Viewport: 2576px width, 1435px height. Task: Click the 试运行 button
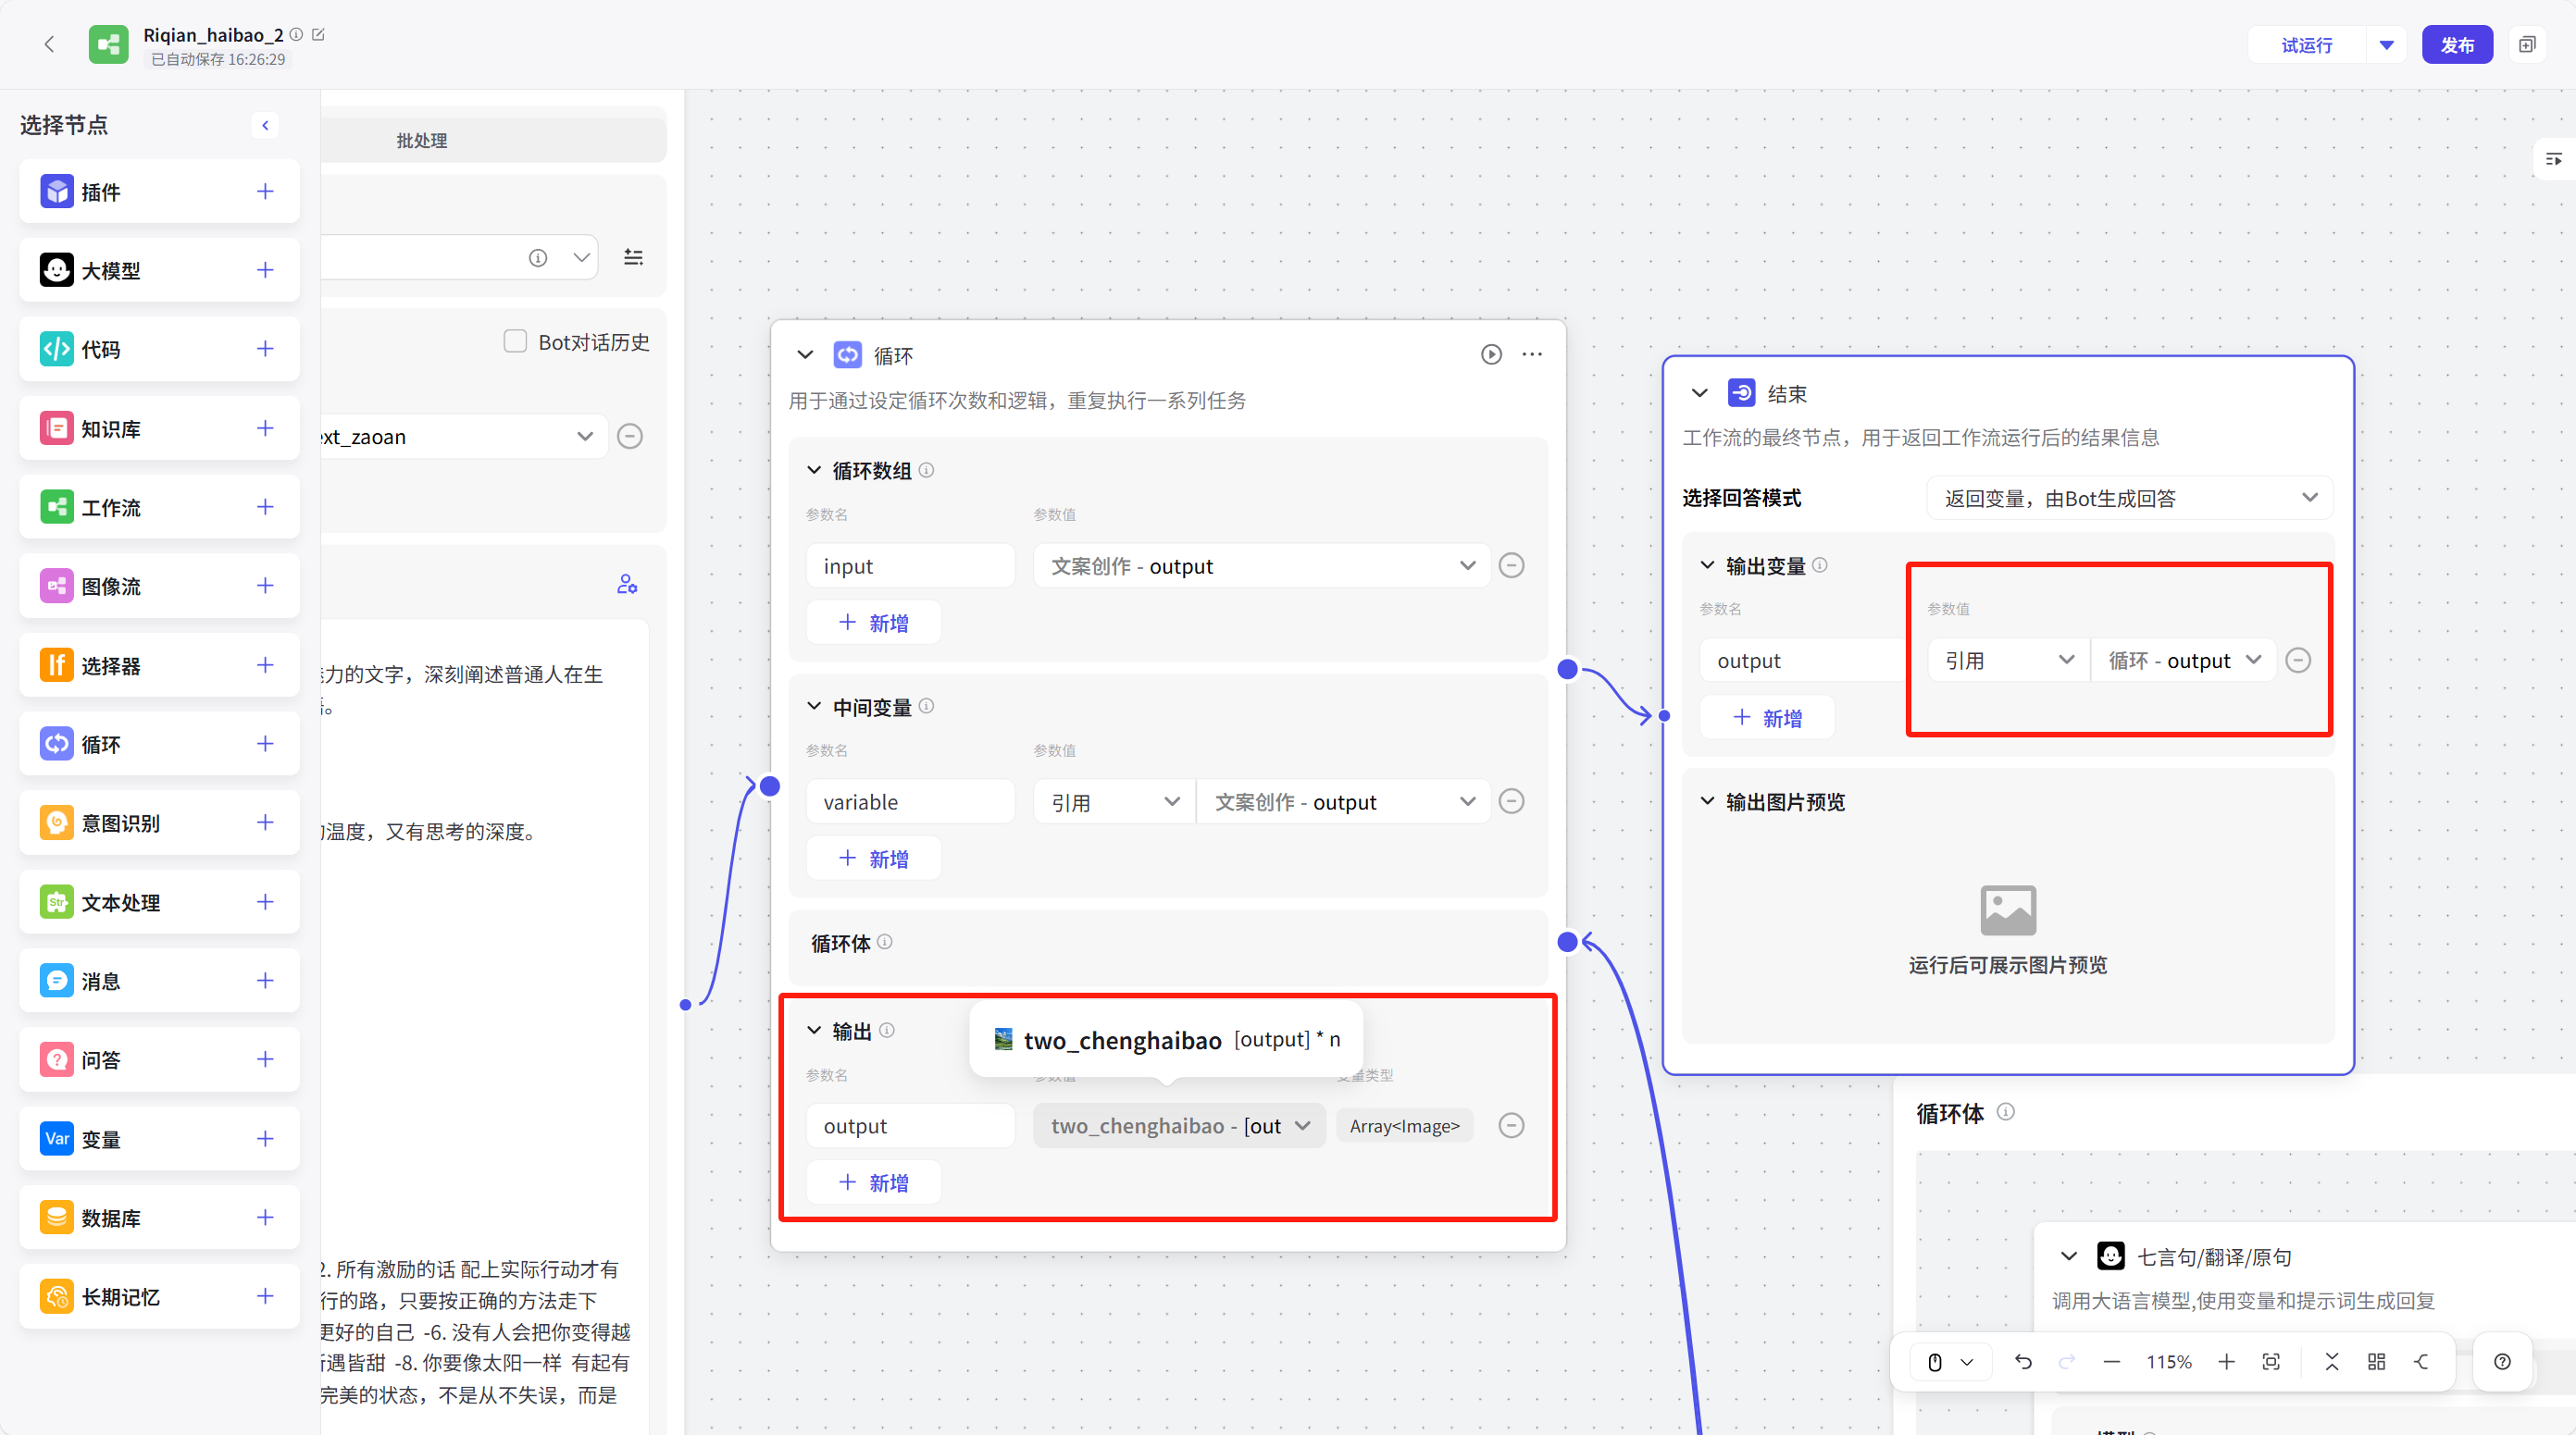click(2307, 45)
